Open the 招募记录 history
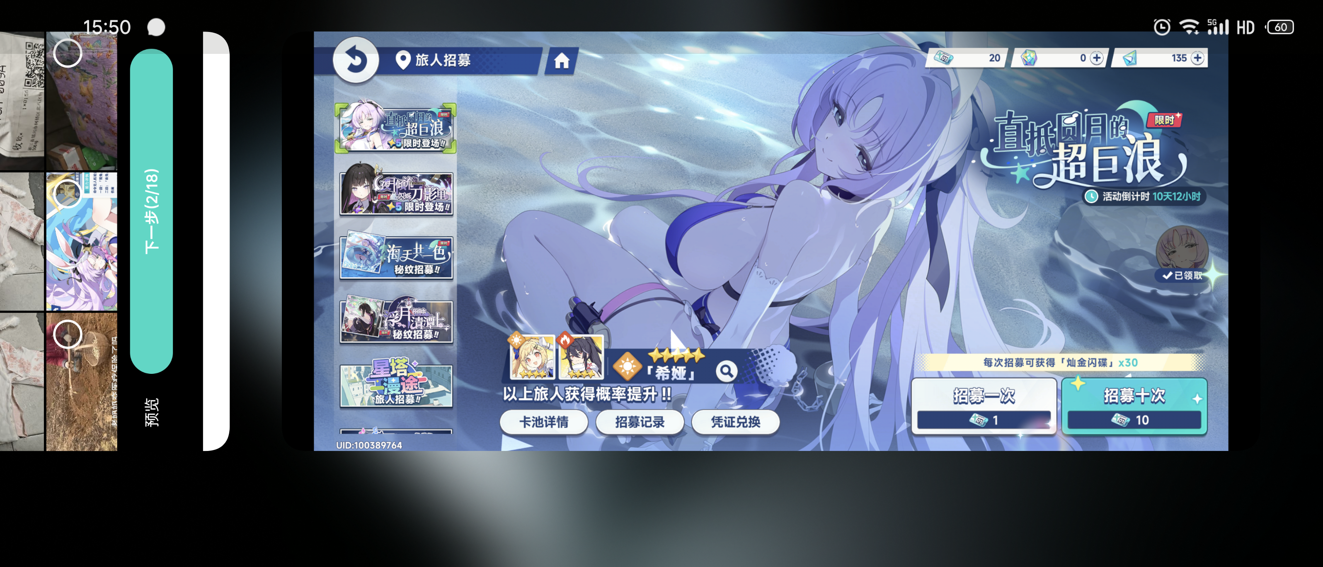The width and height of the screenshot is (1323, 567). click(x=640, y=422)
